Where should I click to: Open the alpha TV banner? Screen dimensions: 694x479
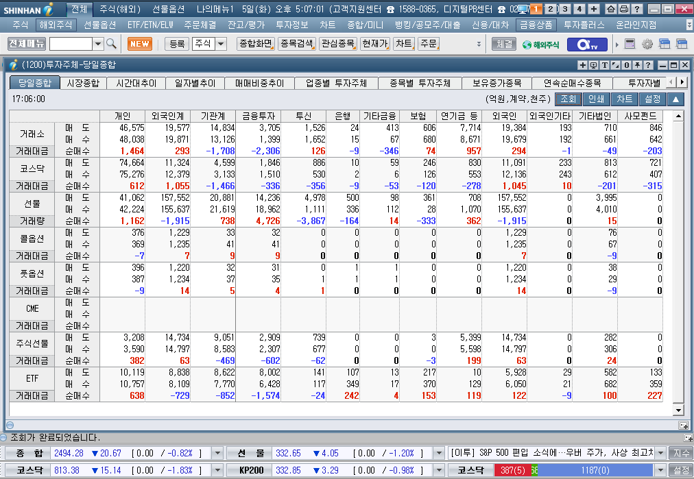click(x=587, y=45)
